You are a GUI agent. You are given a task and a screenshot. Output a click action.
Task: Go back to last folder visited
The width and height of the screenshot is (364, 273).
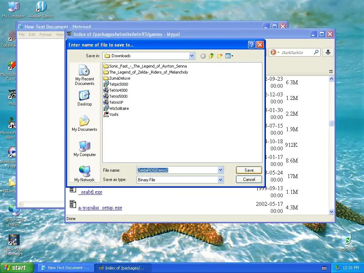coord(203,56)
